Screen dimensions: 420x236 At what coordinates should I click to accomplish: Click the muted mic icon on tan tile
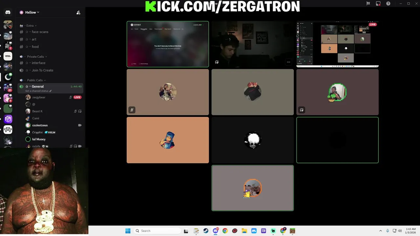[132, 110]
